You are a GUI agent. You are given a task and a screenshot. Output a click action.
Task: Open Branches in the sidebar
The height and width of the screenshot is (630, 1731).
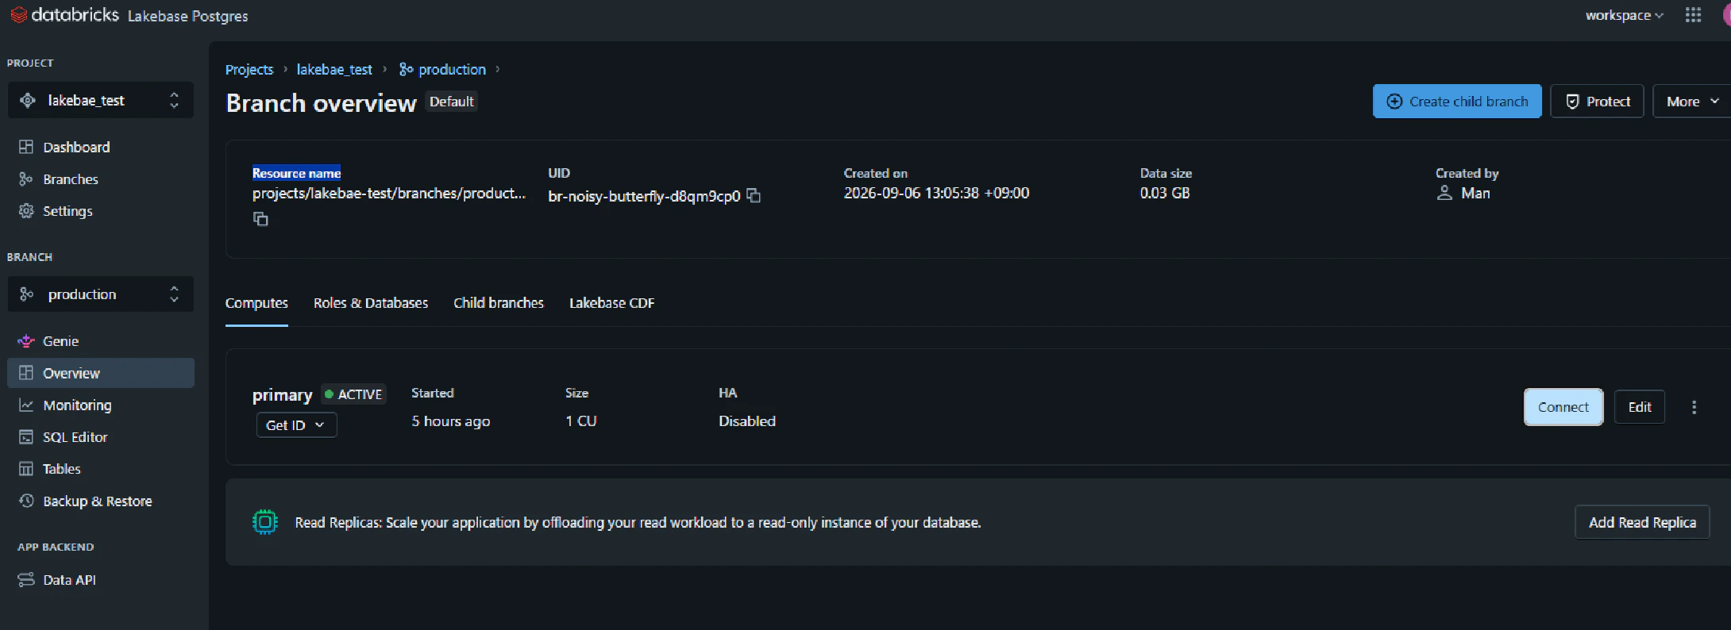[x=101, y=179]
